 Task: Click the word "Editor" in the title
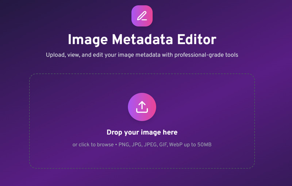197,39
